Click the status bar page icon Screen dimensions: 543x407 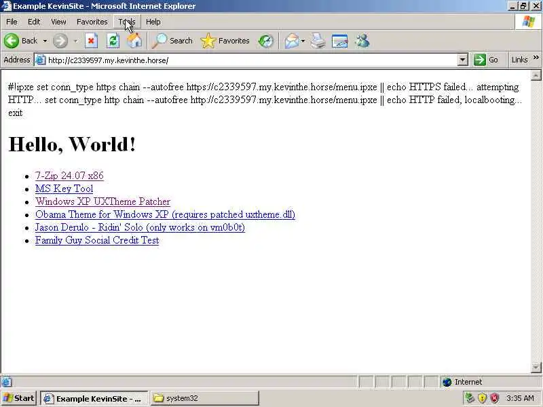pyautogui.click(x=6, y=382)
